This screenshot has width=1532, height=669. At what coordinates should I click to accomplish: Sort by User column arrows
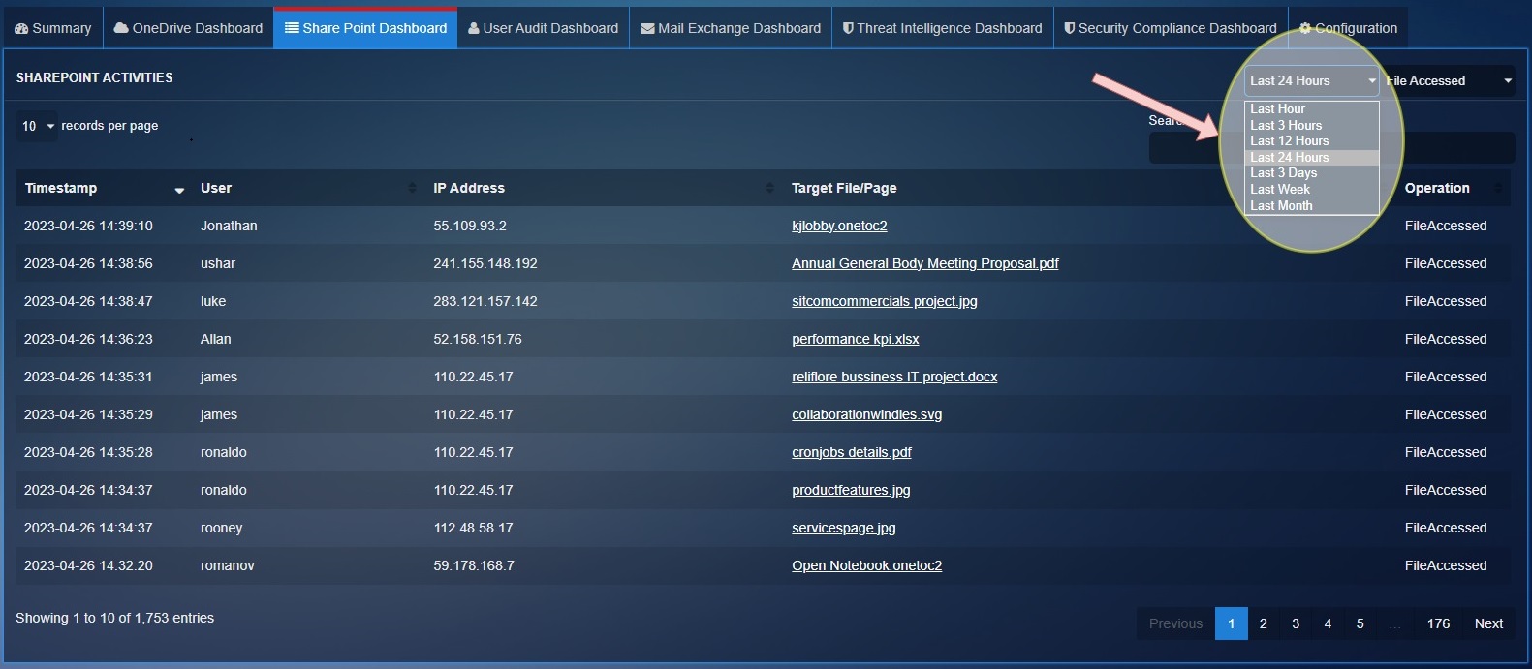pos(412,188)
